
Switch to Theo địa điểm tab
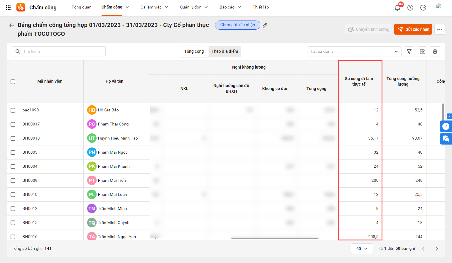tap(225, 52)
